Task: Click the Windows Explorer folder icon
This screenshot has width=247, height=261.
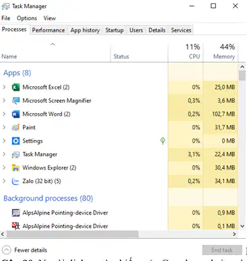Action: (15, 167)
